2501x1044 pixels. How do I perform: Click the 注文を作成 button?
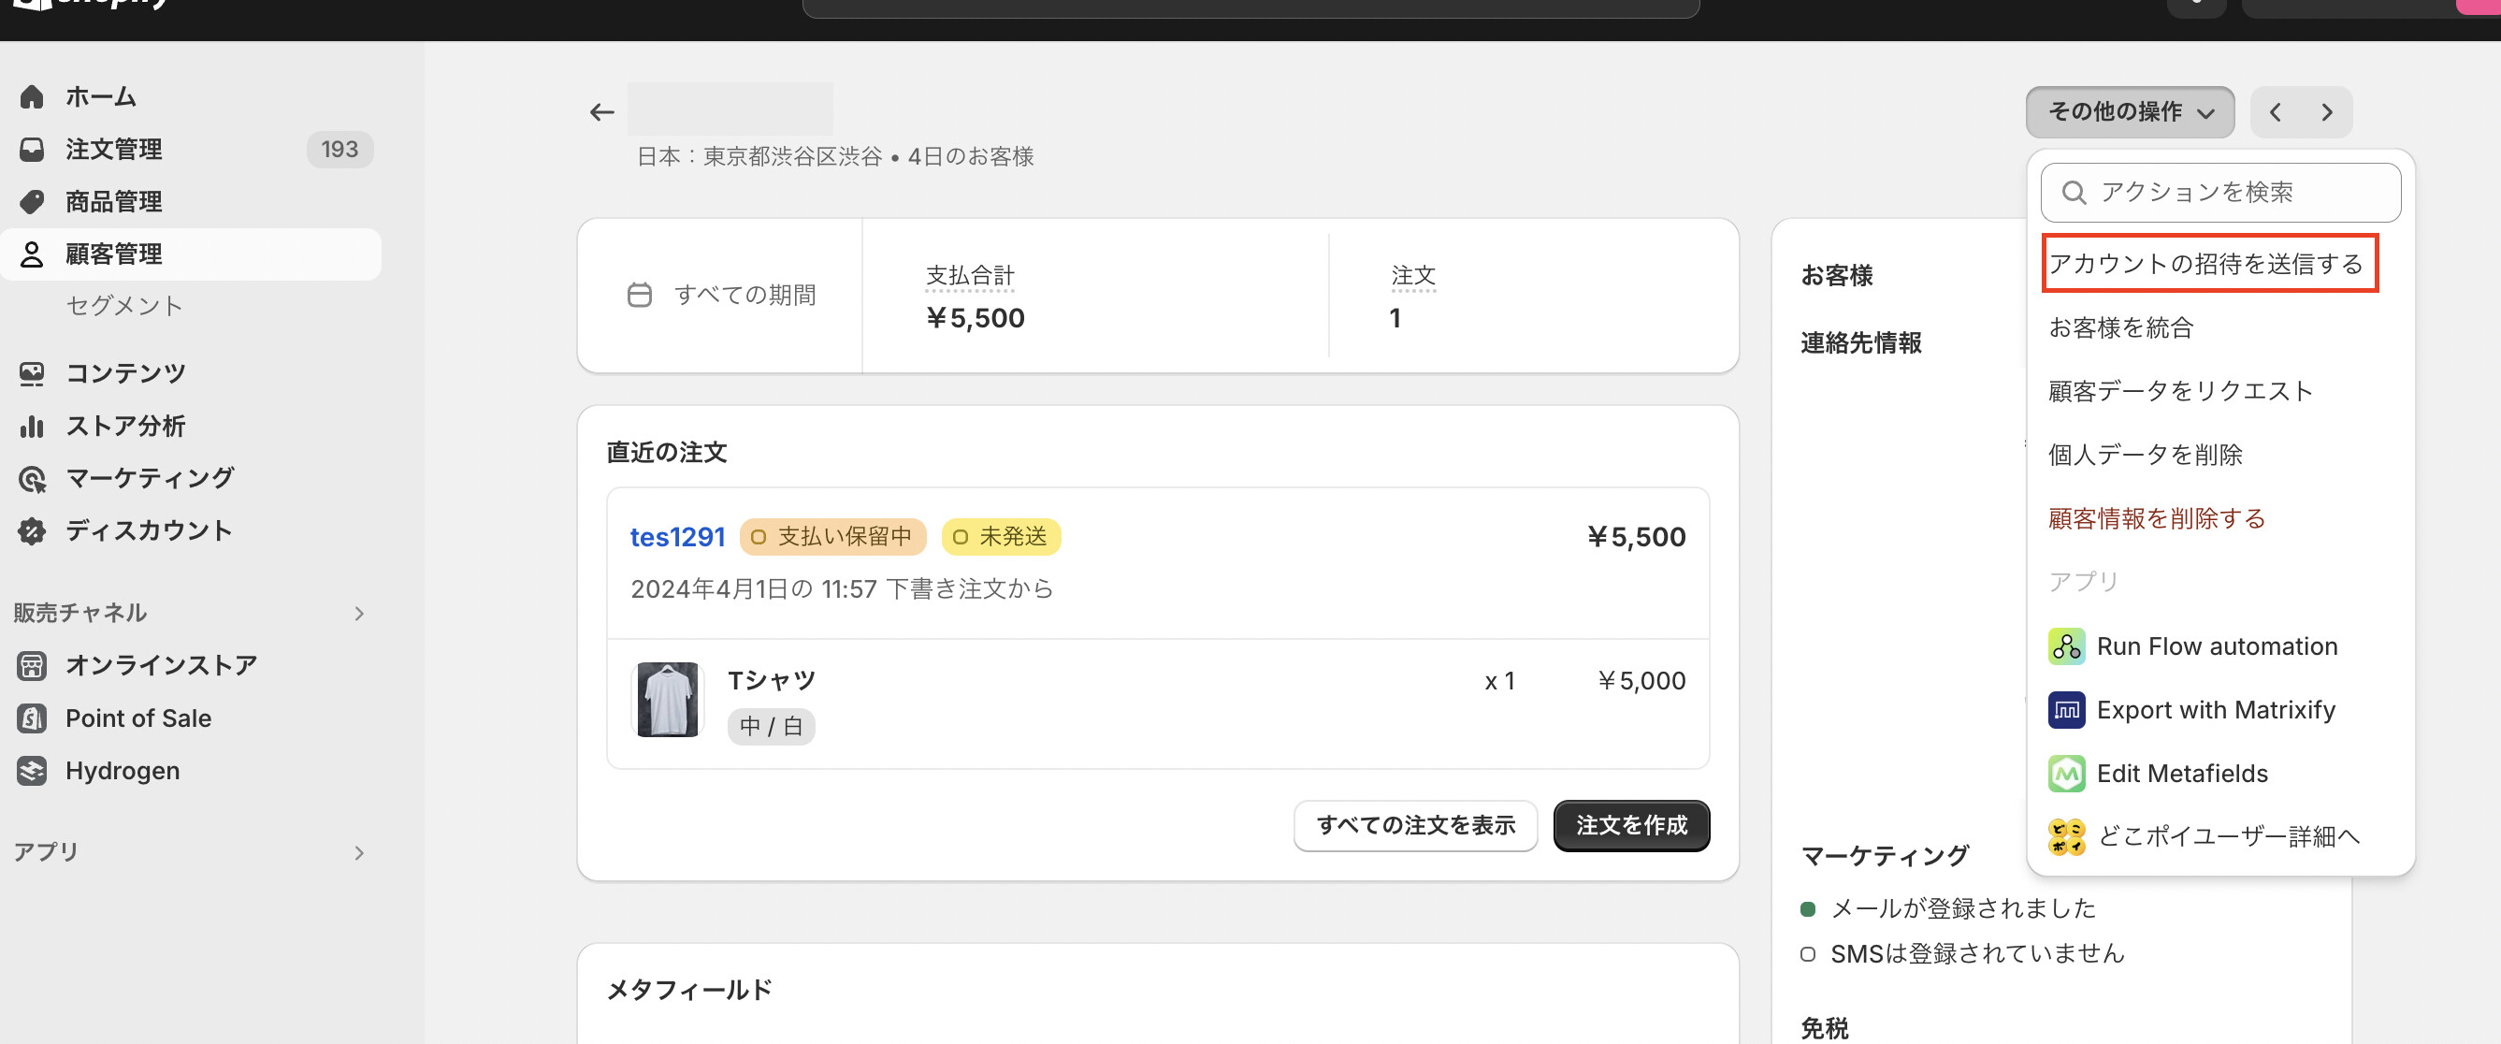[x=1631, y=825]
